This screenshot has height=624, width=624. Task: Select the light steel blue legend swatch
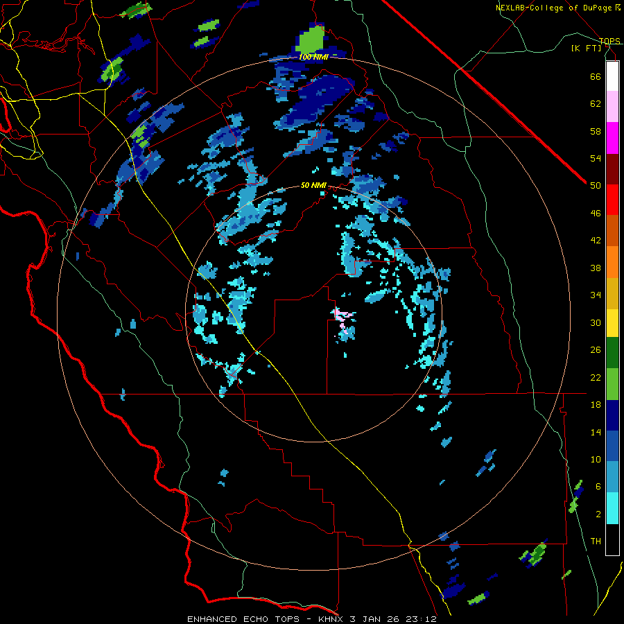click(x=612, y=476)
